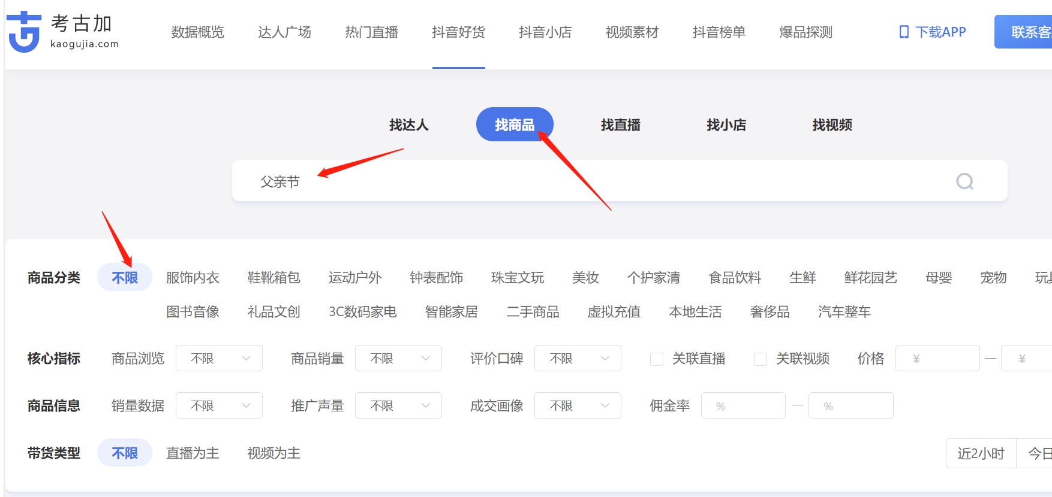This screenshot has height=497, width=1052.
Task: Switch to the 找视频 tab
Action: pyautogui.click(x=832, y=125)
